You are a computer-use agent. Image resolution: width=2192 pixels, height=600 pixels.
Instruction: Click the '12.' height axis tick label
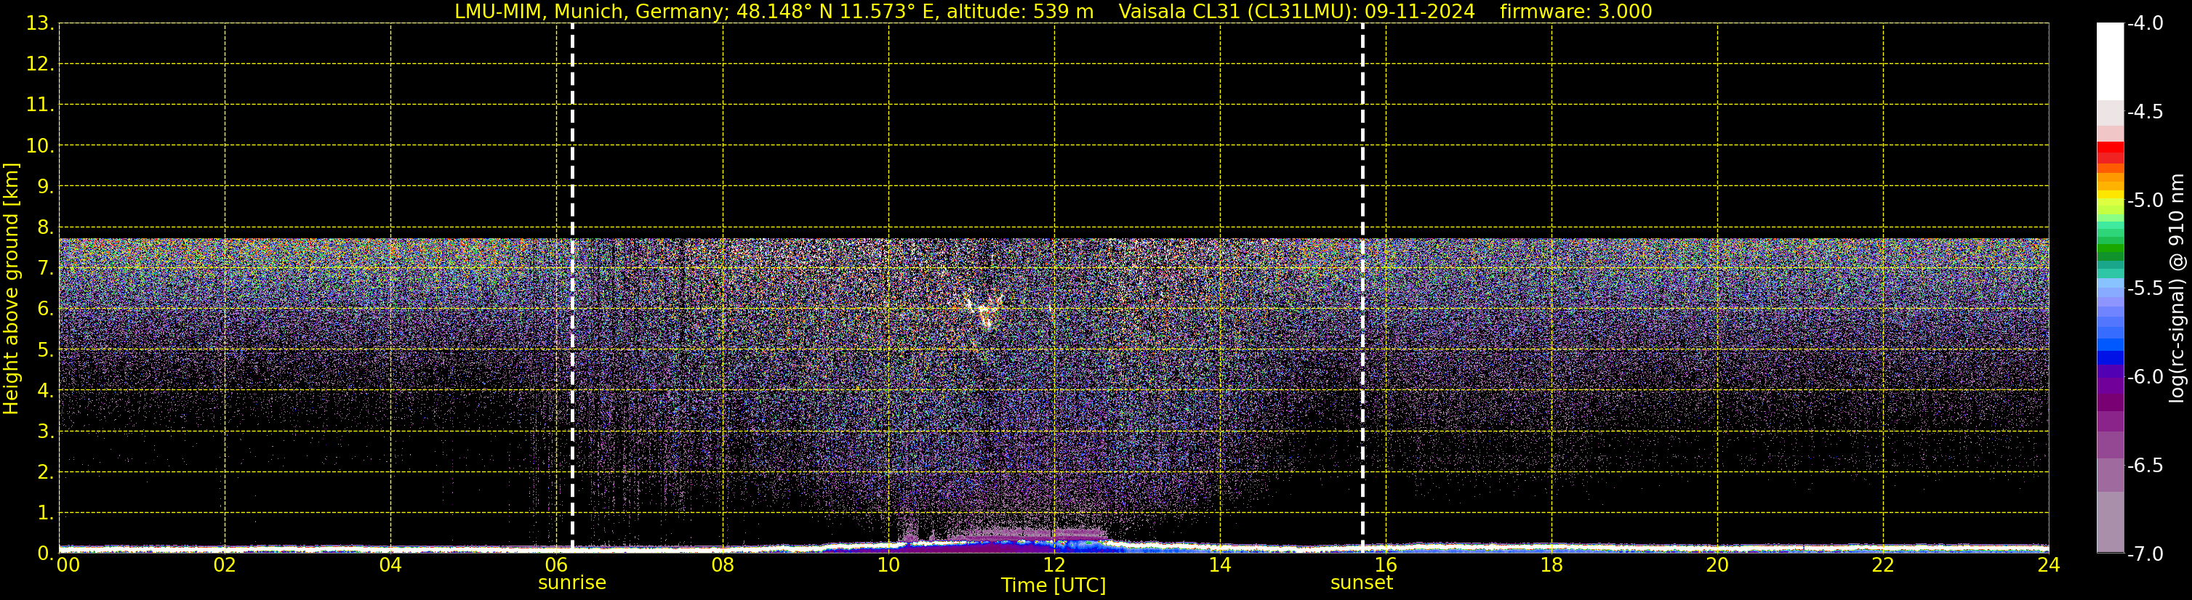coord(40,64)
